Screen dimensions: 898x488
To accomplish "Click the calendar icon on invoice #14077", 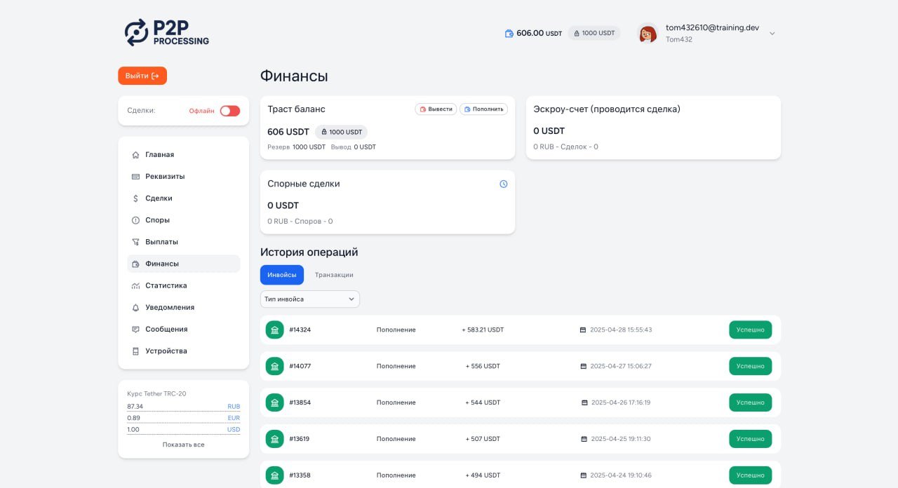I will tap(583, 366).
